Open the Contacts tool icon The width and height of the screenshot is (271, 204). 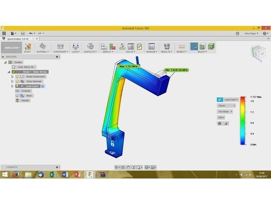[x=90, y=46]
